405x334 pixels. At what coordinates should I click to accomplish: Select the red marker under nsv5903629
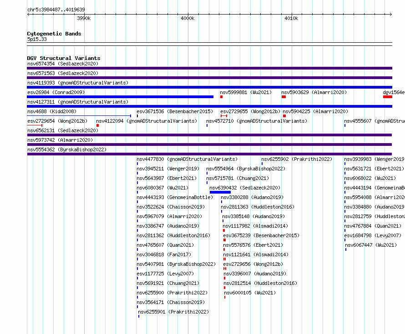pos(283,97)
